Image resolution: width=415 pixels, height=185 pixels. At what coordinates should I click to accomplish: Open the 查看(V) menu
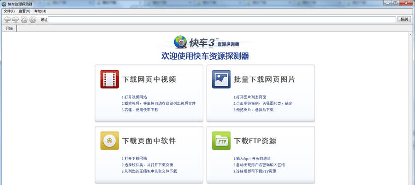(24, 11)
